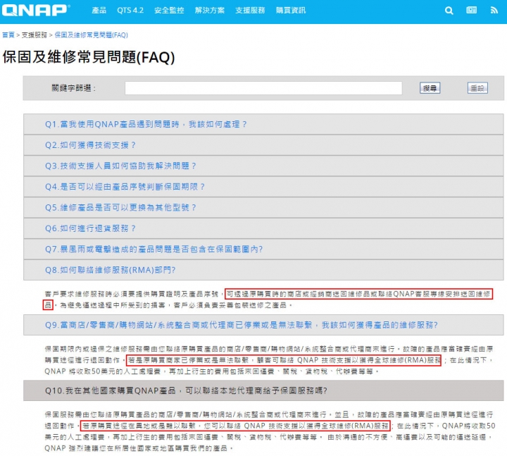Click Q8 answer sentence about returning to original store

(358, 294)
